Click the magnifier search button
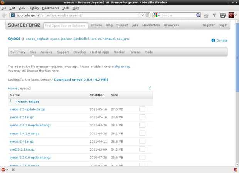This screenshot has width=239, height=173. pyautogui.click(x=198, y=15)
